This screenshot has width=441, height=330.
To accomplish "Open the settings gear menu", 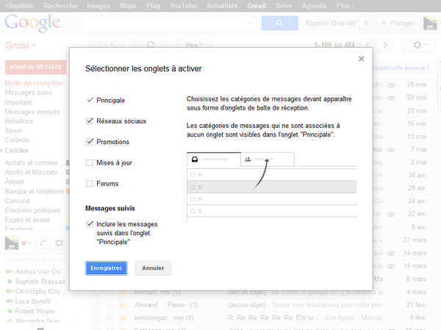I will 420,45.
